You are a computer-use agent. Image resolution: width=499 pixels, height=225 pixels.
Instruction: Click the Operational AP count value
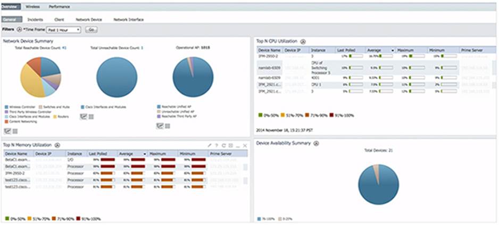point(205,48)
